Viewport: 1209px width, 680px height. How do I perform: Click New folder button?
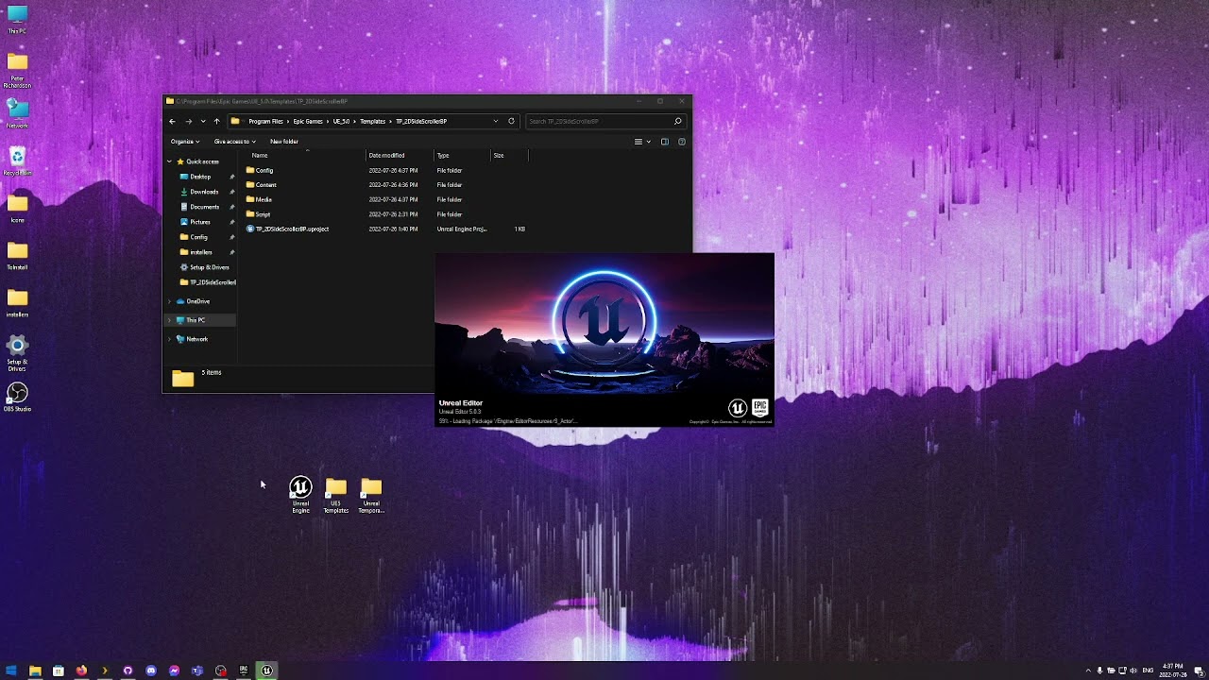pos(283,142)
